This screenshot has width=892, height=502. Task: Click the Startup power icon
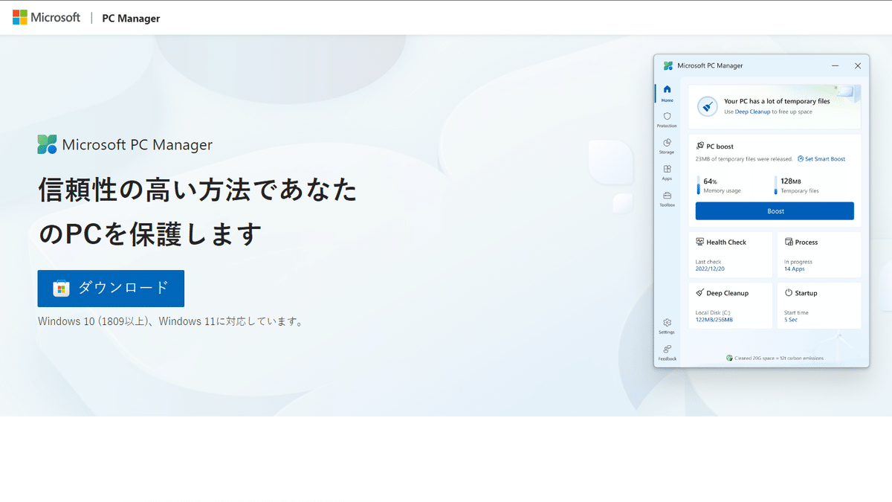point(788,292)
